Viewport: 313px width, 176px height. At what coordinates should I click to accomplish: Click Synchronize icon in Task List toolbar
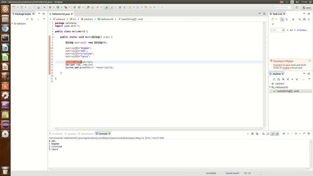pyautogui.click(x=304, y=20)
